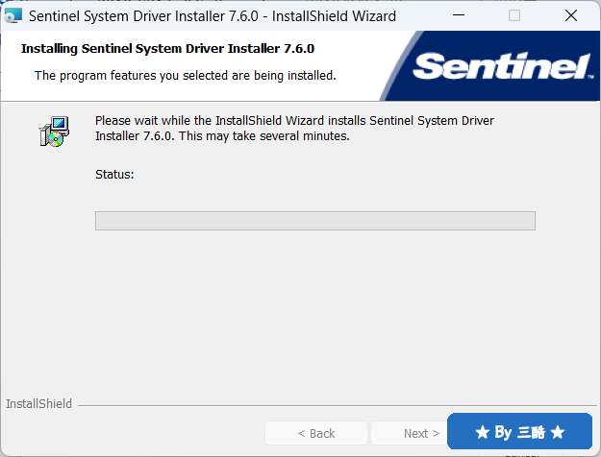Screen dimensions: 601x457
Task: Click the "Installing Sentinel System Driver Installer 7.6.0" heading
Action: [167, 49]
